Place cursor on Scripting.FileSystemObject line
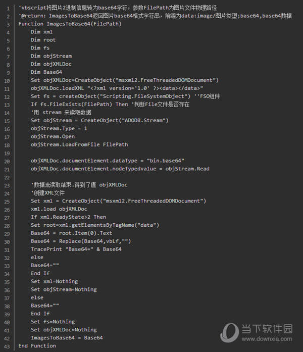Screen dimensions: 303x352 pyautogui.click(x=125, y=96)
